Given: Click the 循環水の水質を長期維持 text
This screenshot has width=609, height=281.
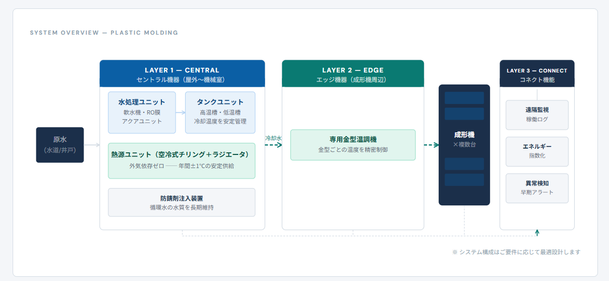Looking at the screenshot, I should (182, 207).
